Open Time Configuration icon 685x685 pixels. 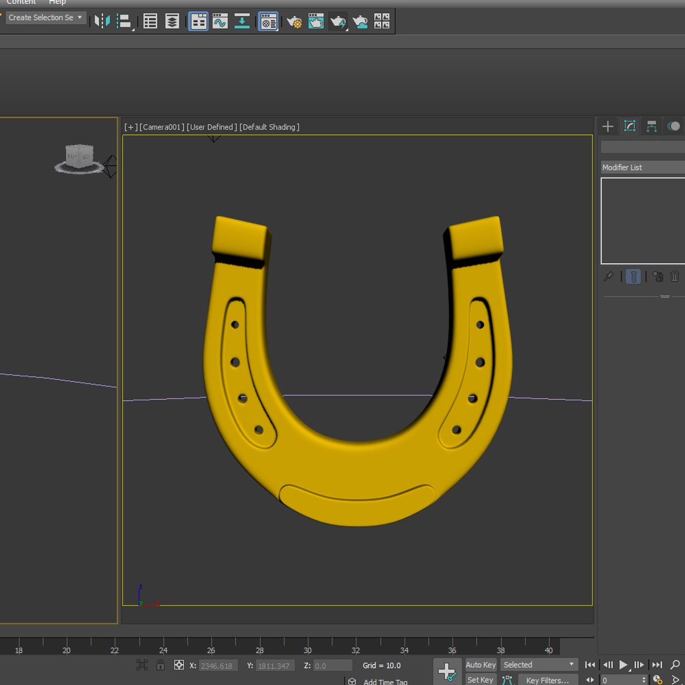click(x=658, y=680)
